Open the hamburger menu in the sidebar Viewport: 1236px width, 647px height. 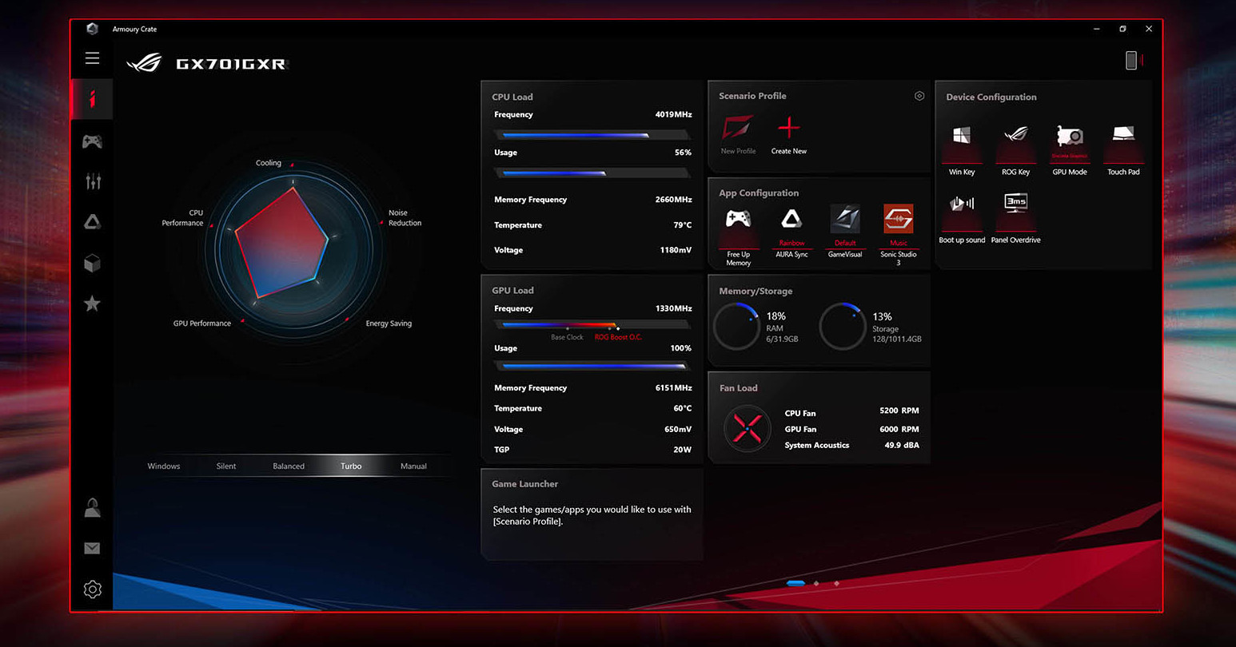pyautogui.click(x=93, y=58)
